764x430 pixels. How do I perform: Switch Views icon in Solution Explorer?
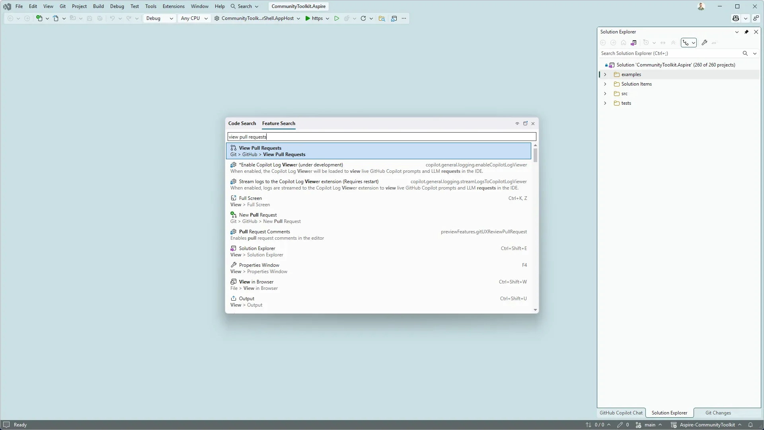(x=633, y=43)
